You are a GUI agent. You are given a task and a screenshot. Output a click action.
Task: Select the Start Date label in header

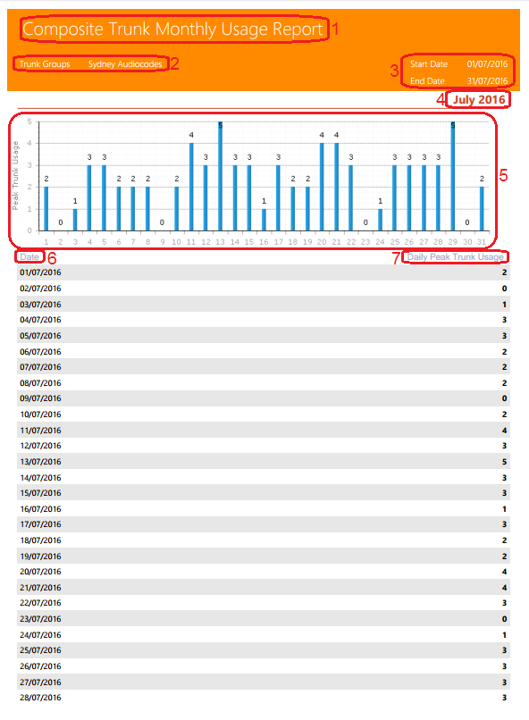[x=429, y=64]
